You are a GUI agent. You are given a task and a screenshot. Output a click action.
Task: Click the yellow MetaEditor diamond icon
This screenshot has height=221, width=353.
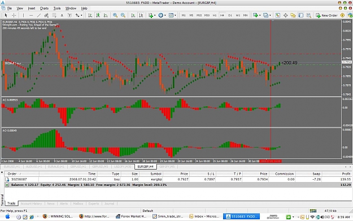(342, 15)
